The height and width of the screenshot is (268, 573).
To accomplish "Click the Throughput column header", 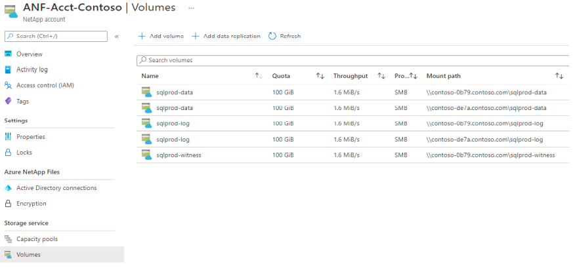I will [350, 76].
